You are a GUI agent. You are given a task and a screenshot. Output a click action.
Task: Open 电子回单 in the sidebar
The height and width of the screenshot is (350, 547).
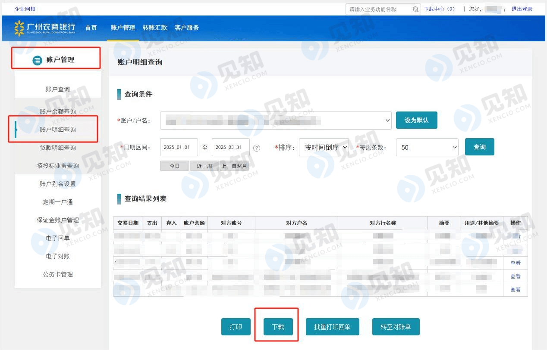point(57,238)
